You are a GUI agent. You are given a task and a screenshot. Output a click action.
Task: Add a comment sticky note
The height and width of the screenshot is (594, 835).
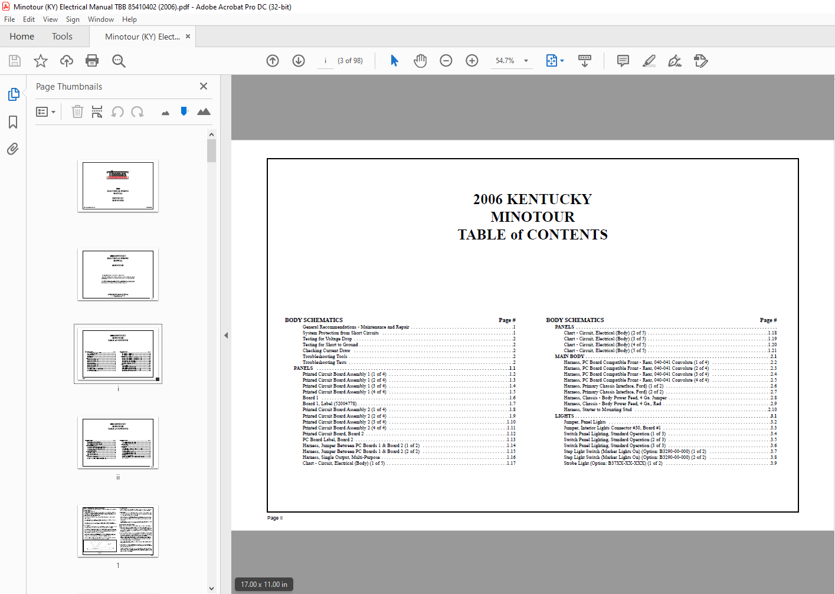pyautogui.click(x=623, y=61)
